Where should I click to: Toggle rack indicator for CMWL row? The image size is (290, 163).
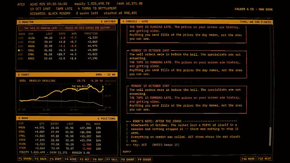click(20, 54)
